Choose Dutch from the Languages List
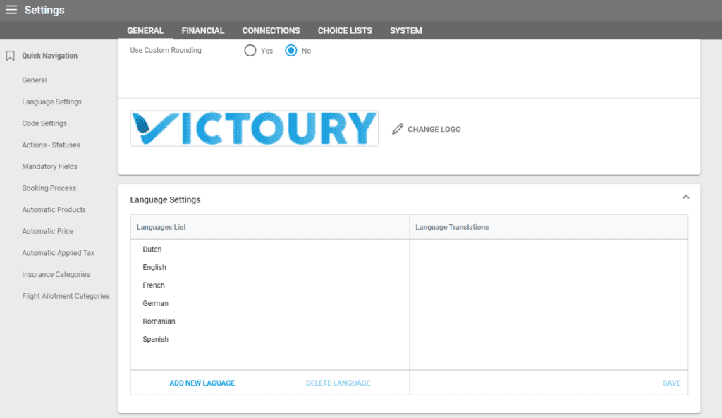The image size is (722, 418). pyautogui.click(x=152, y=250)
